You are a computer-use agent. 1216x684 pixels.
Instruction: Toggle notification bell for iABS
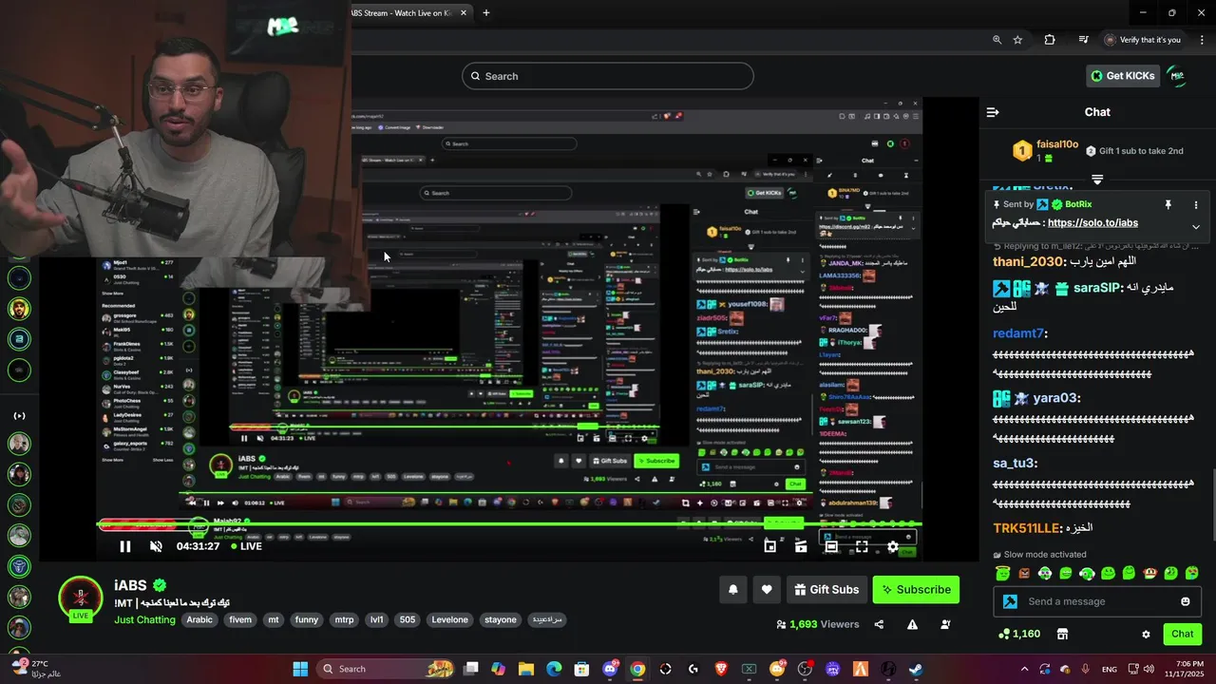click(732, 590)
